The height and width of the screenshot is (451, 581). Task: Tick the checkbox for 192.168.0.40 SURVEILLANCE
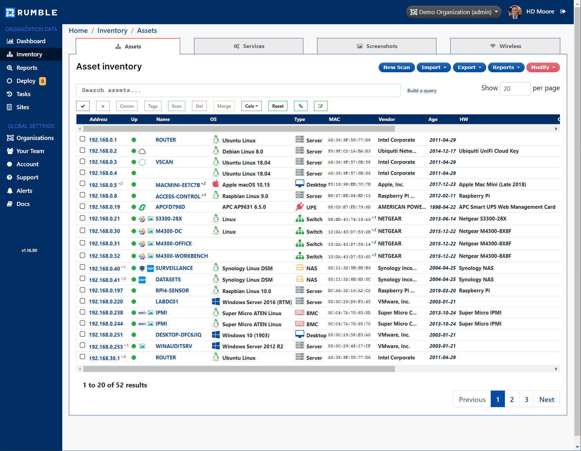82,267
